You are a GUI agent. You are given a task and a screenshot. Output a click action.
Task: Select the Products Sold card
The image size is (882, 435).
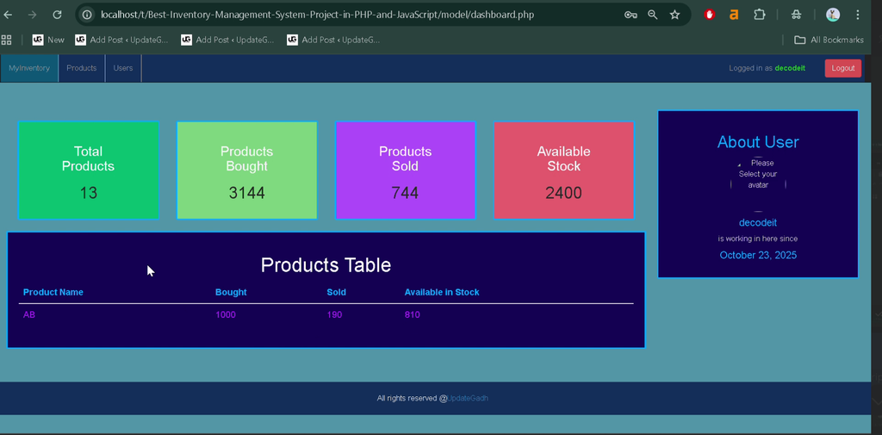pos(405,170)
